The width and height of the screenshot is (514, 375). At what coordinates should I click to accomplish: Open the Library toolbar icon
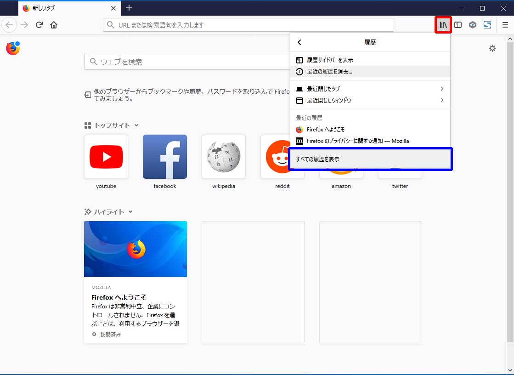443,25
